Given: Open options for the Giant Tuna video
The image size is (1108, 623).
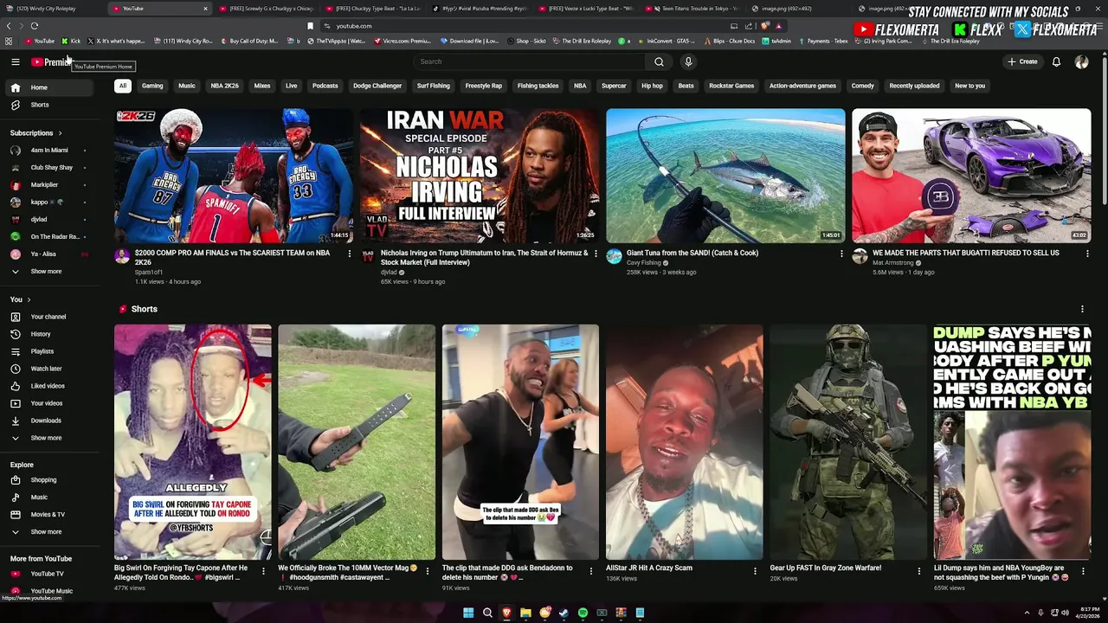Looking at the screenshot, I should pyautogui.click(x=841, y=254).
